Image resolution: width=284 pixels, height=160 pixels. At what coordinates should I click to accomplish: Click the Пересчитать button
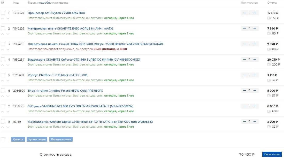pos(272,154)
